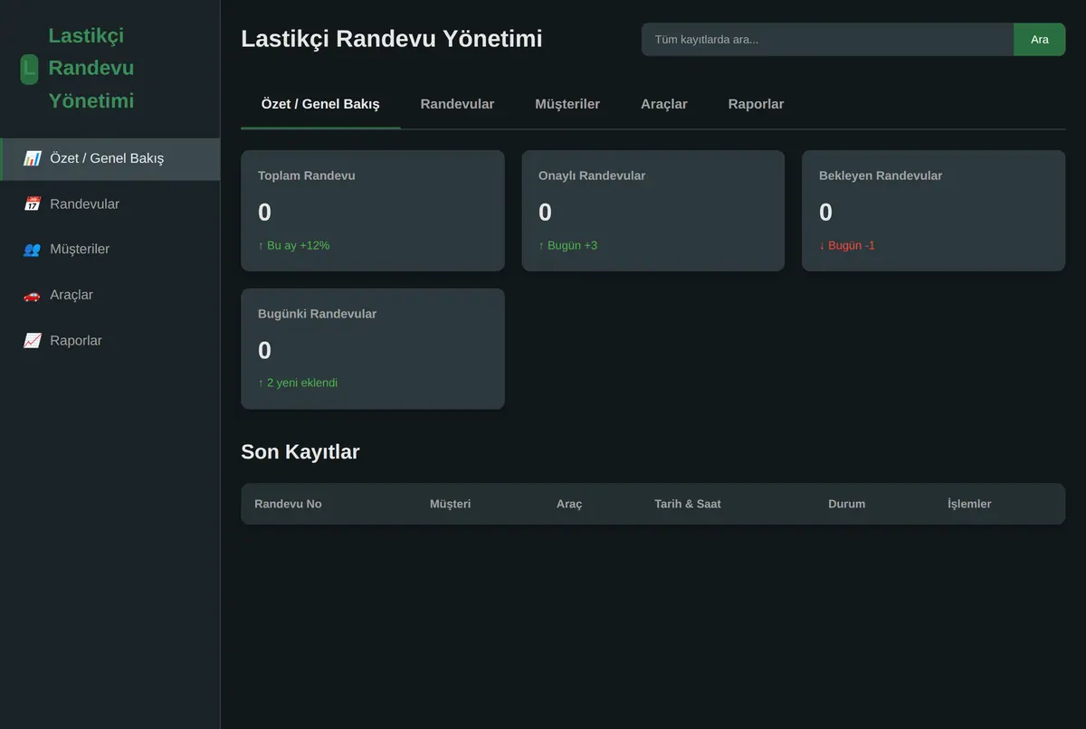Switch to the Araçlar tab
Image resolution: width=1086 pixels, height=729 pixels.
[664, 104]
